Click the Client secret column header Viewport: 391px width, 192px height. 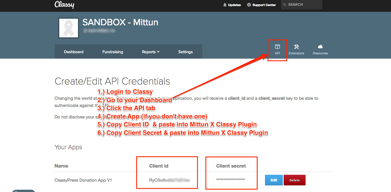pyautogui.click(x=231, y=166)
